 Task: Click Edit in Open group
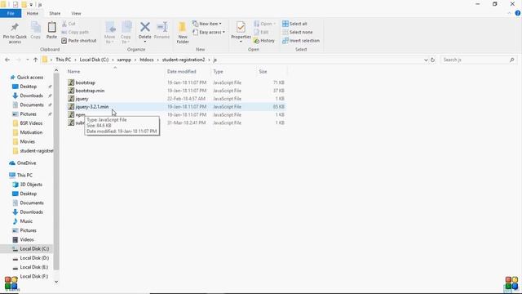(x=261, y=32)
